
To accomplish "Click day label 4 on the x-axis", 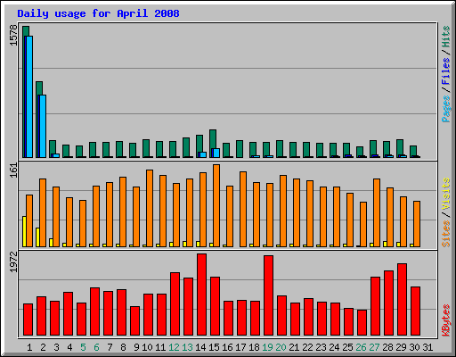I will (x=69, y=347).
